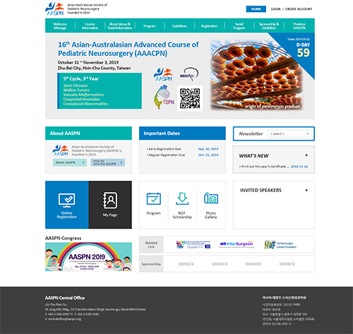Click the About AASPN arrow button

[70, 162]
